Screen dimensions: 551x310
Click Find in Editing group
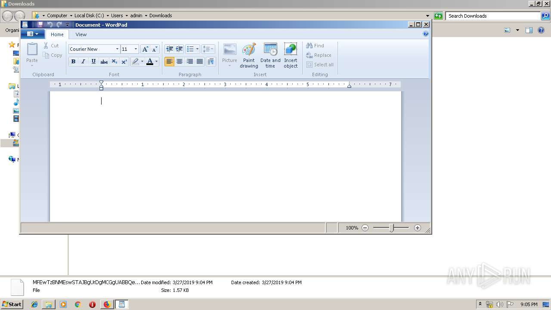[315, 46]
